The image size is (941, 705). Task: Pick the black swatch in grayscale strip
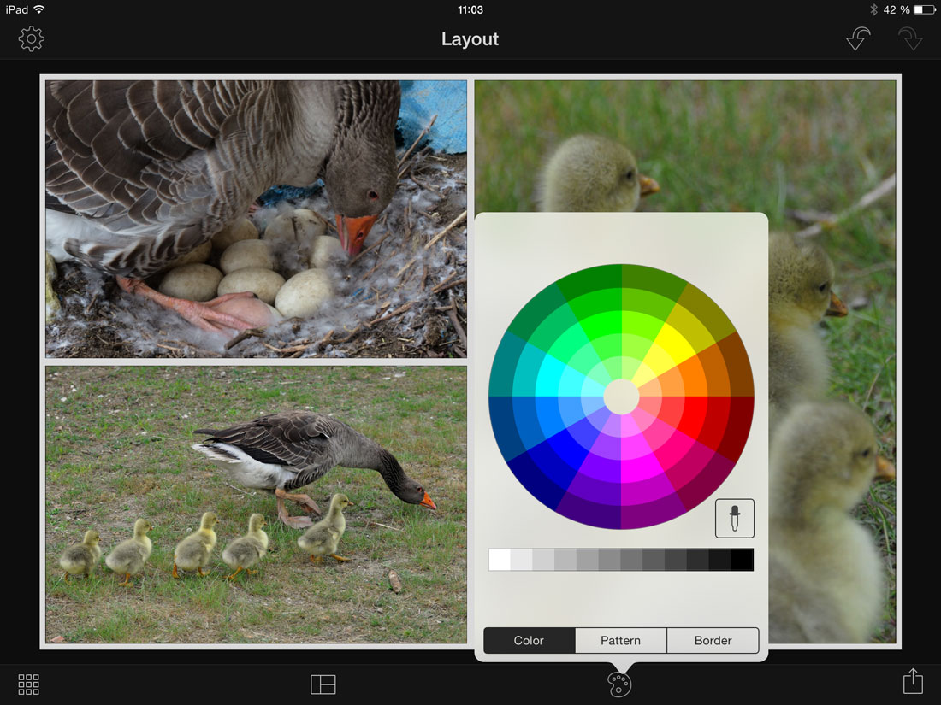[x=743, y=560]
